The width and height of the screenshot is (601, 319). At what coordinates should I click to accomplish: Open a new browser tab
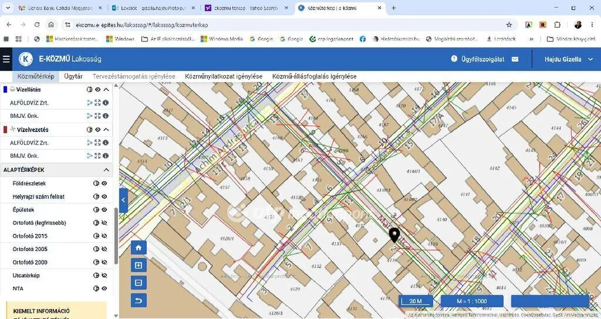[x=393, y=8]
